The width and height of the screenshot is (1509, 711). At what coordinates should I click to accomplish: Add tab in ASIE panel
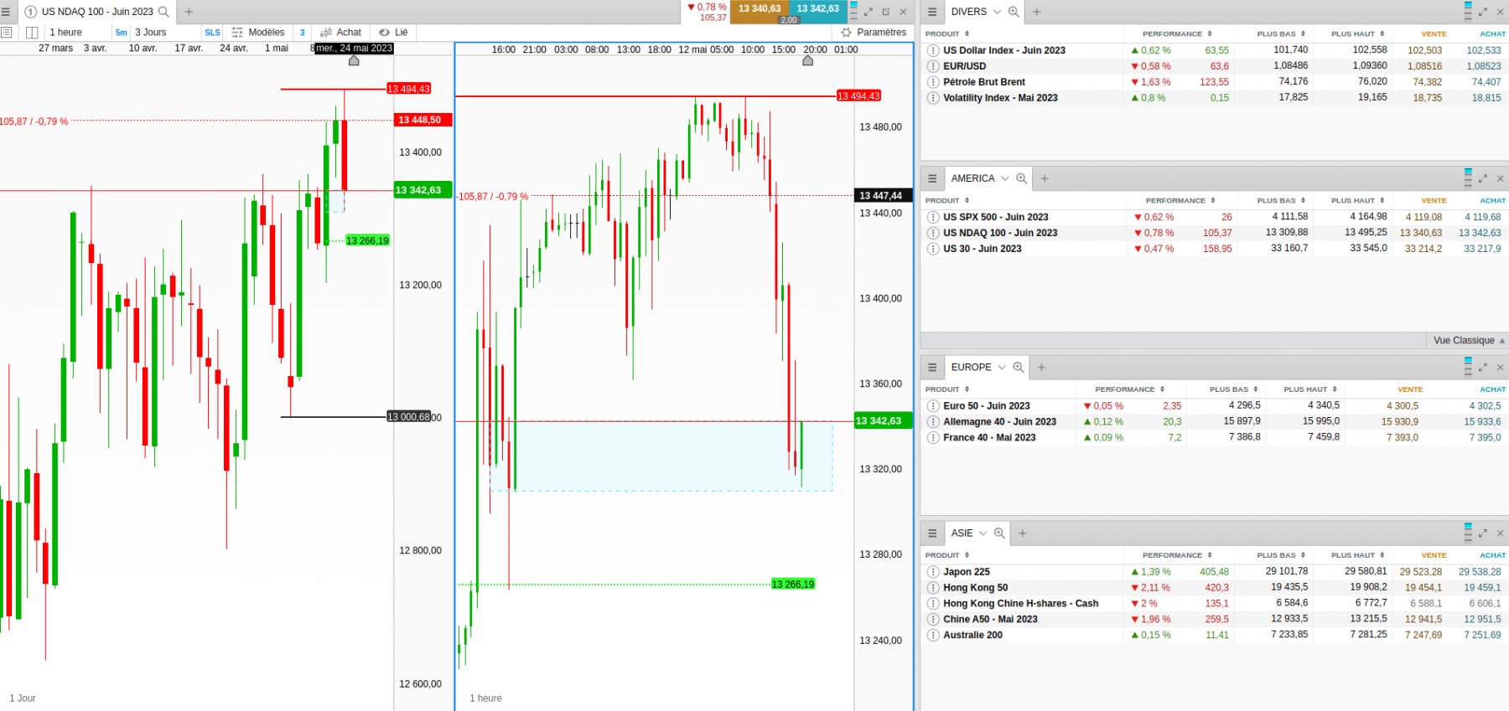tap(1023, 533)
